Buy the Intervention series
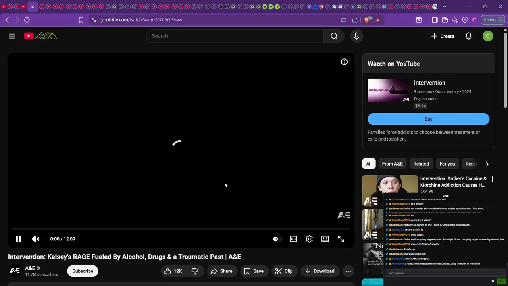 (x=429, y=119)
